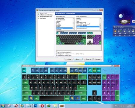Toggle the Num lock key on the numpad
Image resolution: width=135 pixels, height=108 pixels.
pyautogui.click(x=104, y=77)
